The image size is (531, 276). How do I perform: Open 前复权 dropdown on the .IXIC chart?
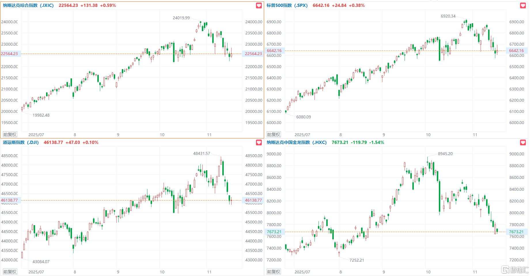click(10, 134)
